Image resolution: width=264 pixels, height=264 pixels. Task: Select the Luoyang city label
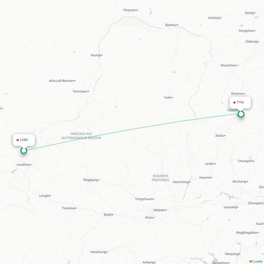tap(231, 207)
